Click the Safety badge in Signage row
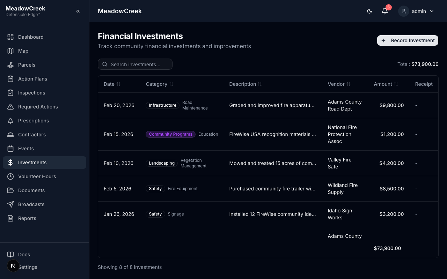The width and height of the screenshot is (447, 279). pyautogui.click(x=155, y=214)
